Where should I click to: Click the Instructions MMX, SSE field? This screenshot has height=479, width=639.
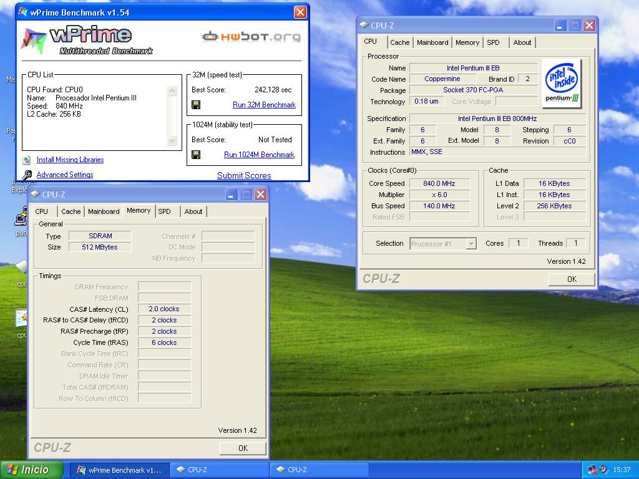pyautogui.click(x=497, y=152)
